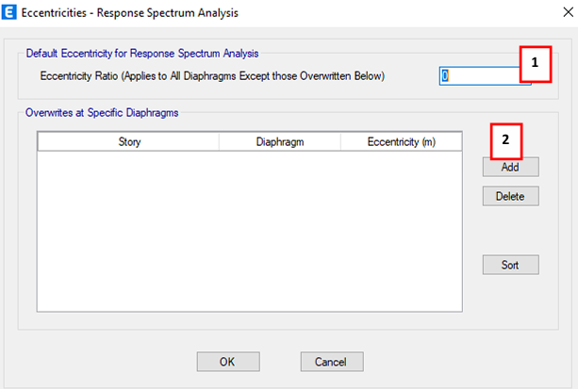The width and height of the screenshot is (578, 389).
Task: Click divider between Story and Diaphragm headers
Action: pyautogui.click(x=219, y=141)
